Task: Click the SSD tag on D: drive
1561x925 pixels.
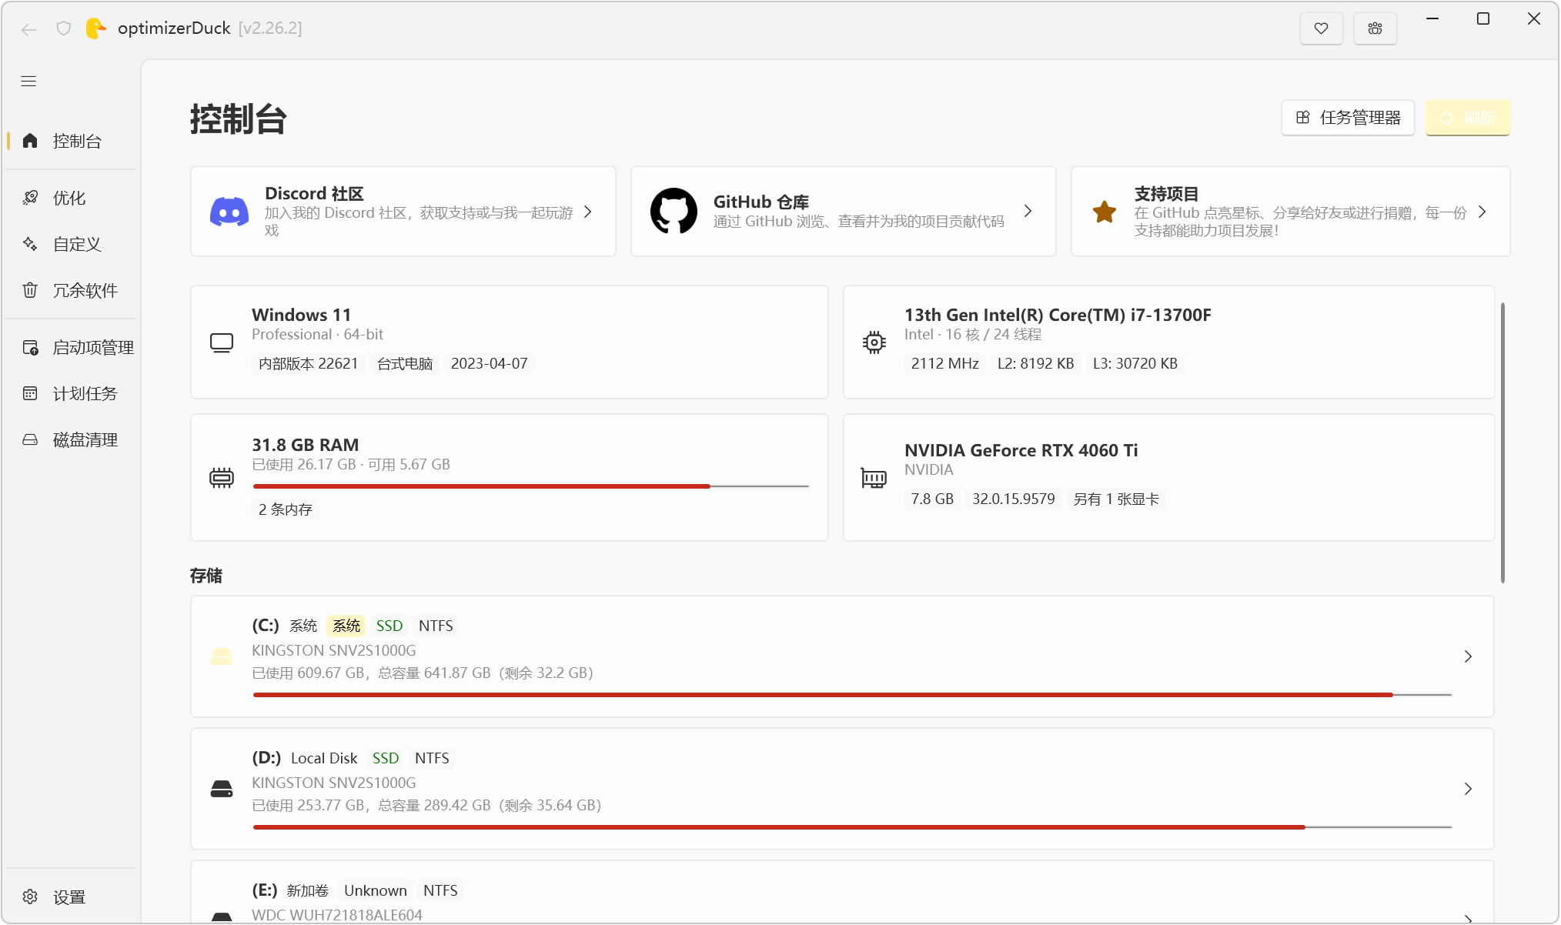Action: [386, 758]
